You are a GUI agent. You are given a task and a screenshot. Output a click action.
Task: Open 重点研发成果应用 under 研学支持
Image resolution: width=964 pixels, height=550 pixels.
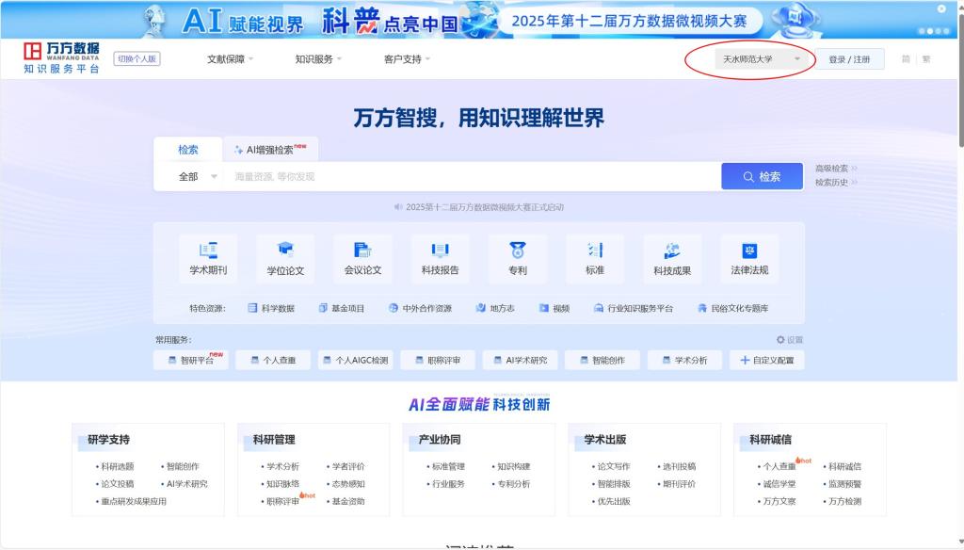point(134,501)
